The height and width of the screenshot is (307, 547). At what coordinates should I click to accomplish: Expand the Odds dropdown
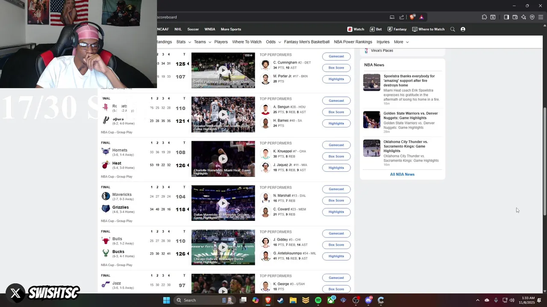pyautogui.click(x=273, y=42)
